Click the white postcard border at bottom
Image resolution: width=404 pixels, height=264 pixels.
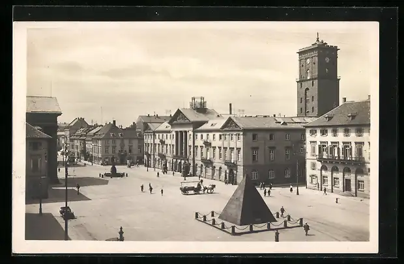click(x=195, y=247)
